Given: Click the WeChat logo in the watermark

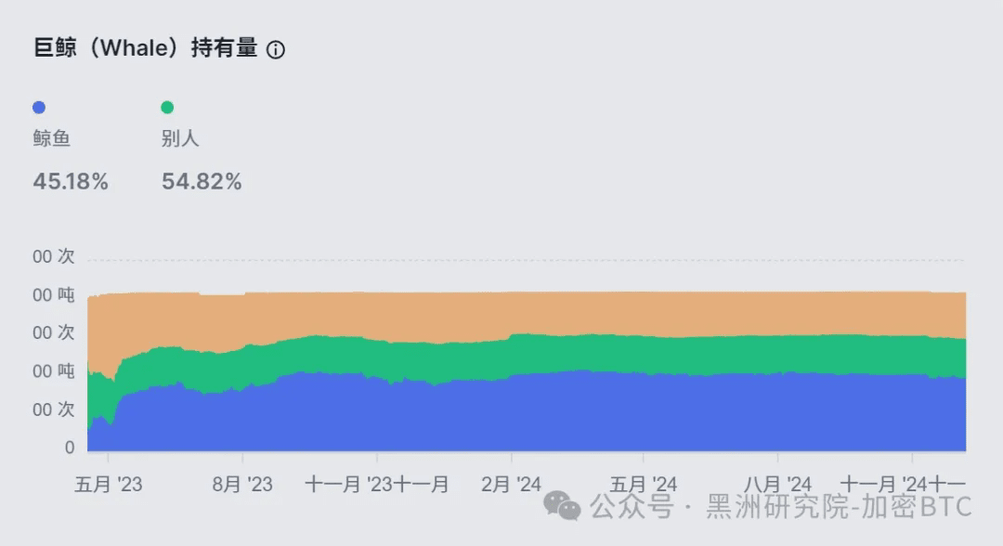Looking at the screenshot, I should pyautogui.click(x=562, y=506).
